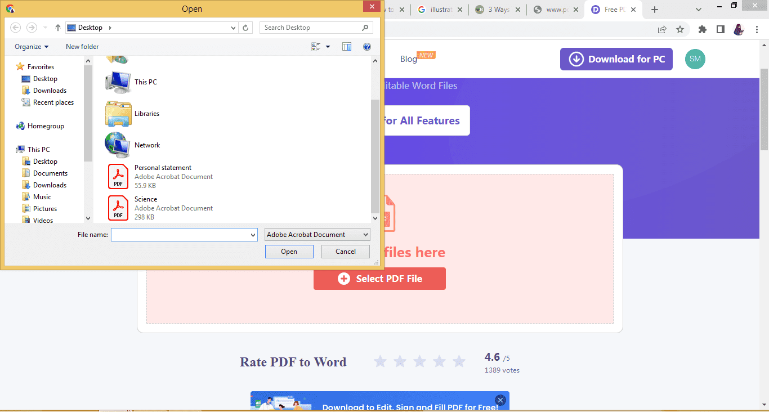
Task: Give a five-star rating to PDF to Word
Action: pyautogui.click(x=459, y=362)
